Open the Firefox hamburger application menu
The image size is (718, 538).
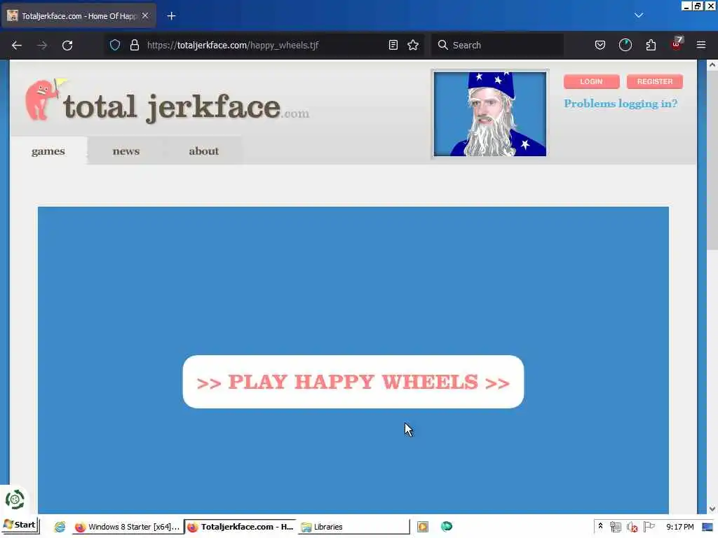701,45
